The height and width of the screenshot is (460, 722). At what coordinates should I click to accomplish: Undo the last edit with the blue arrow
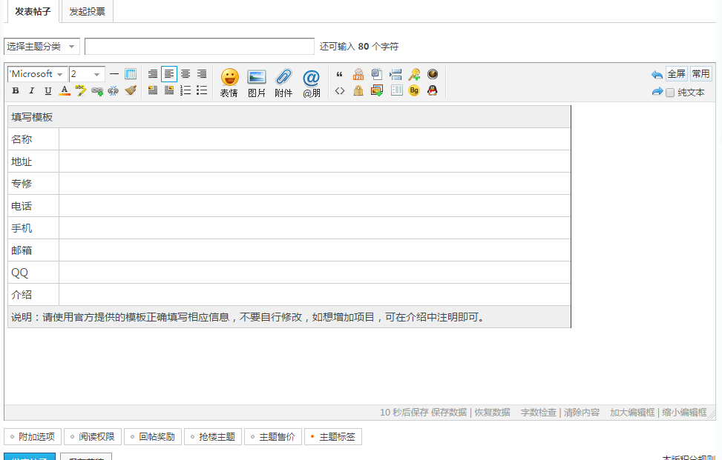pos(657,74)
